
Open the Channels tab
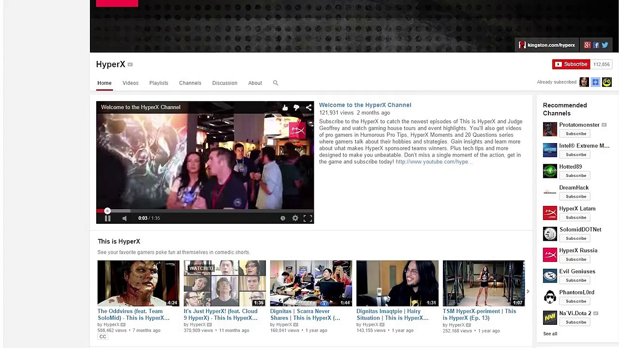pyautogui.click(x=190, y=83)
